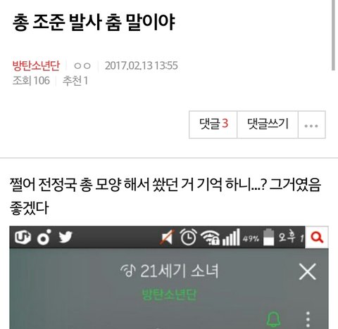The width and height of the screenshot is (338, 329).
Task: Click the 추천 1 recommend count
Action: 75,81
